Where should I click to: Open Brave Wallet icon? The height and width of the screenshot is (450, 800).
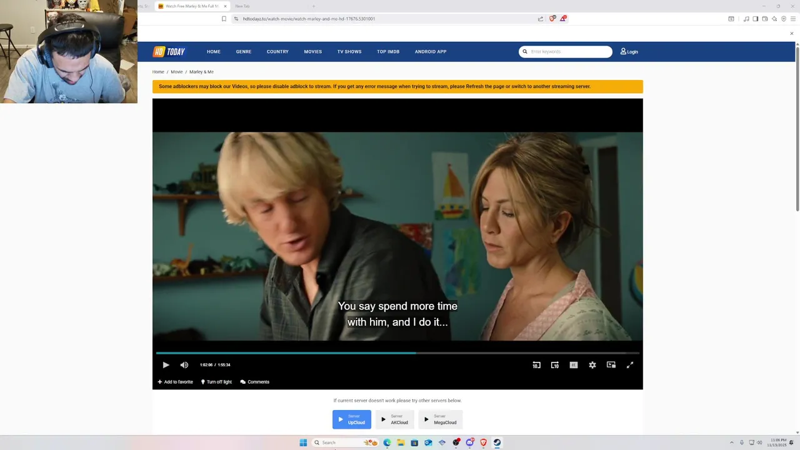tap(764, 19)
